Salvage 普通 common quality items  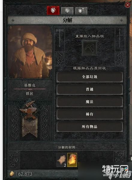pos(89,89)
